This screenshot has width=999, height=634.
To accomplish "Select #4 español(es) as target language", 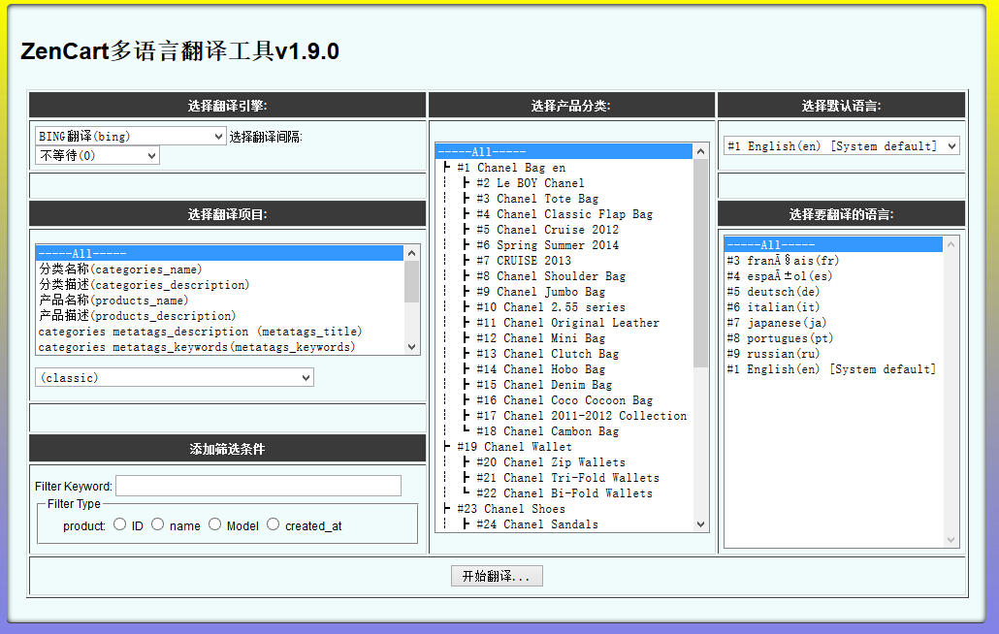I will [833, 276].
